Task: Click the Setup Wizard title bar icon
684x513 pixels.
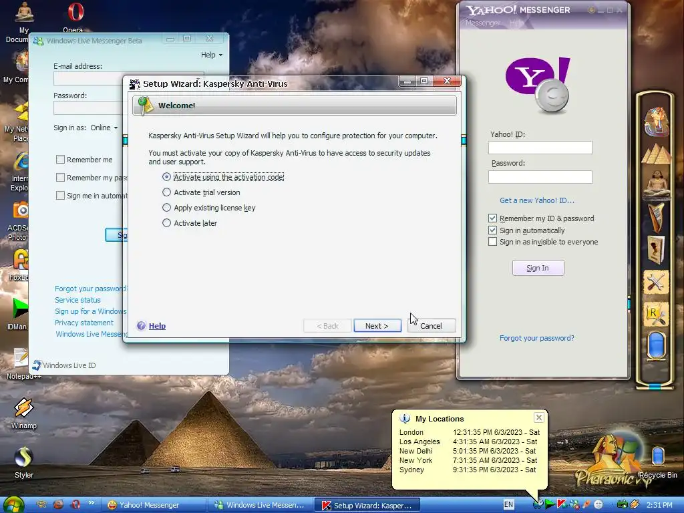Action: tap(135, 83)
